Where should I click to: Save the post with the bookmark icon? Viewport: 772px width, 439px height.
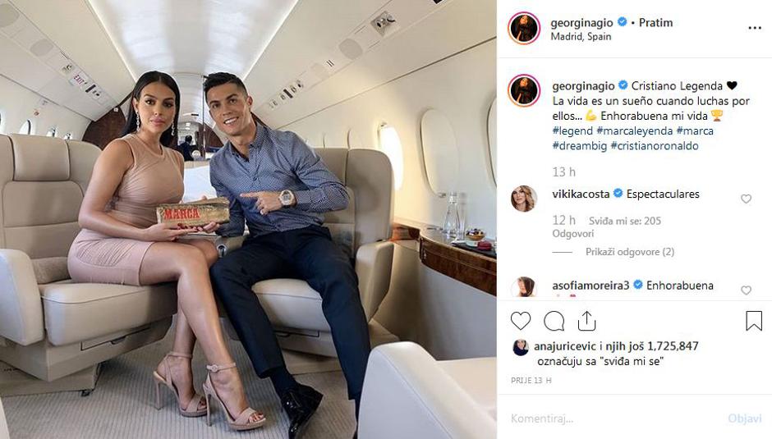click(x=754, y=321)
